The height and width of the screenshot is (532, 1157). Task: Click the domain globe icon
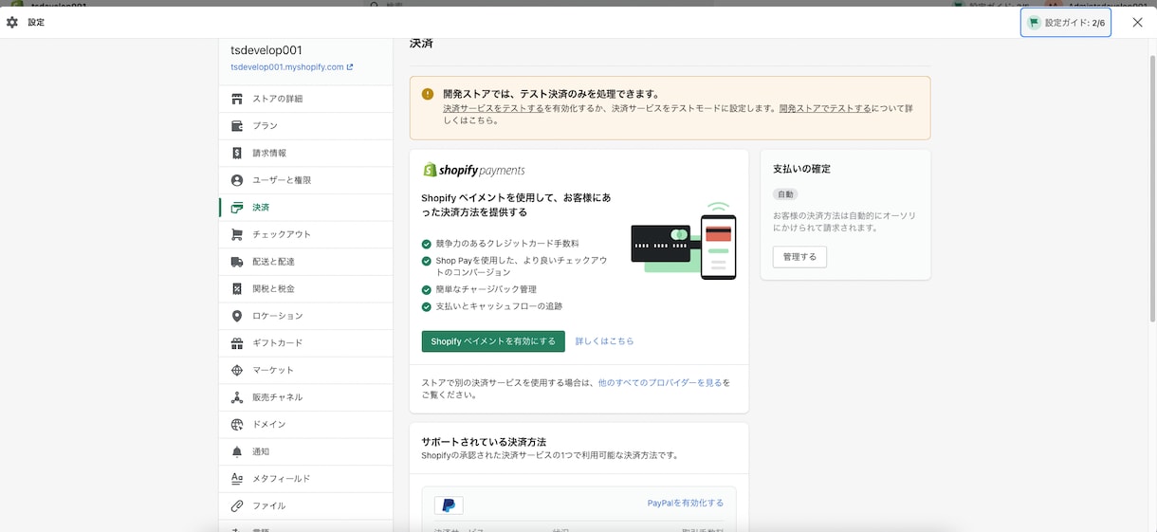tap(237, 424)
